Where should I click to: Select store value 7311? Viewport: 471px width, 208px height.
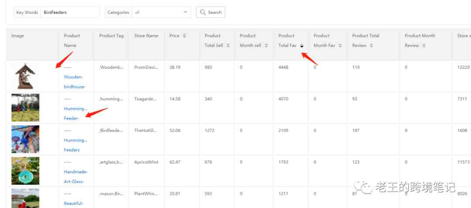[x=462, y=99]
